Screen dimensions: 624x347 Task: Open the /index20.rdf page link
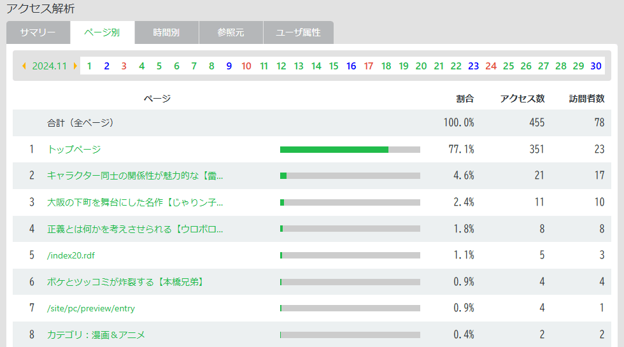71,255
